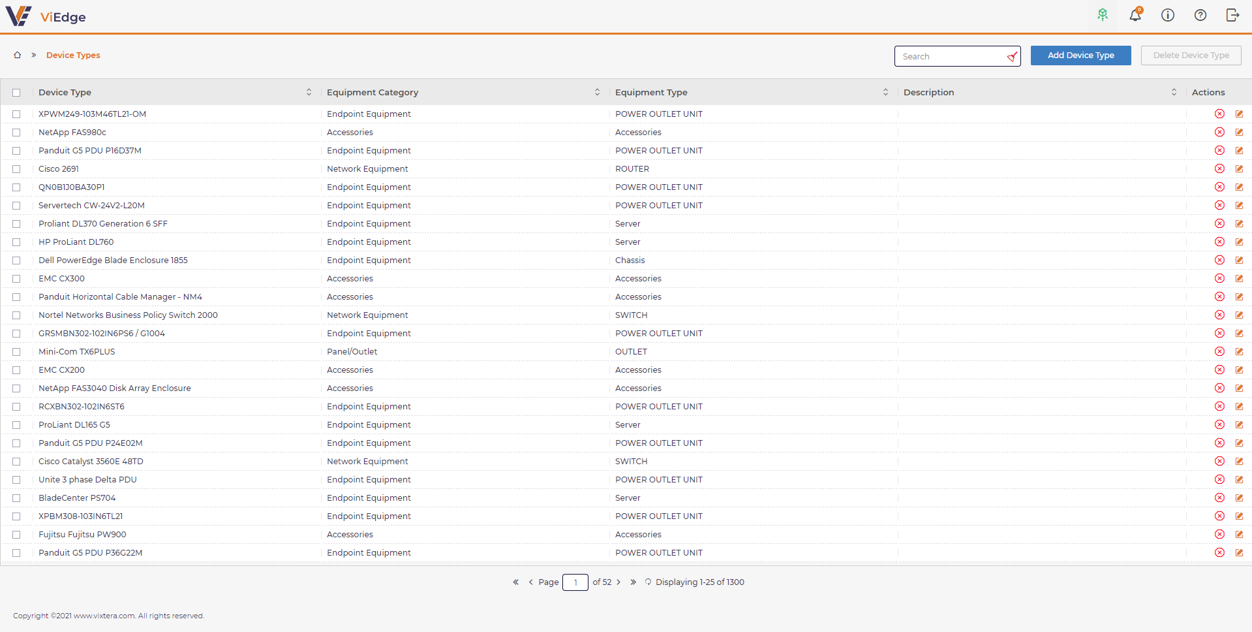Delete the Fujitsu Fujitsu PW900 row
Screen dimensions: 1252x632
1219,534
